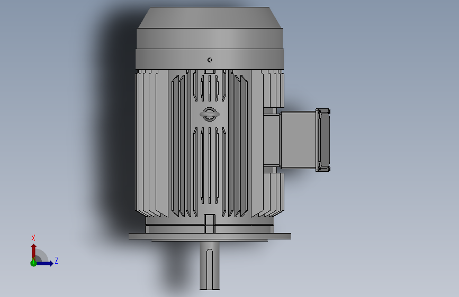Select the terminal box end cover
This screenshot has width=459, height=297.
pyautogui.click(x=323, y=140)
